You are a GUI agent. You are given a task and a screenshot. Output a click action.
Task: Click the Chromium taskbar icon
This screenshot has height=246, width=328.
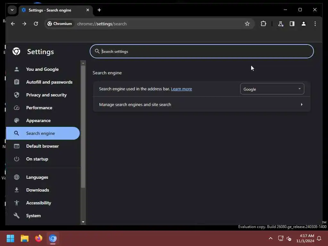(53, 238)
